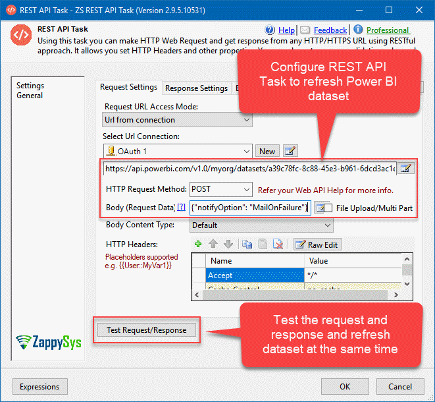Click the Test Request/Response button
Viewport: 435px width, 402px height.
click(147, 330)
